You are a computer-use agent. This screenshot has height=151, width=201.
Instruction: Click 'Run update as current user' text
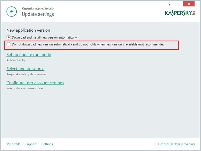25,88
